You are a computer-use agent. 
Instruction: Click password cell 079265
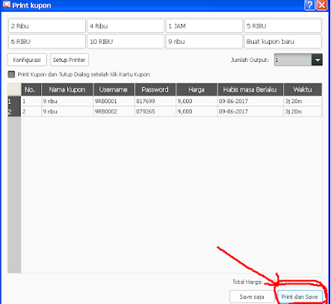click(155, 112)
